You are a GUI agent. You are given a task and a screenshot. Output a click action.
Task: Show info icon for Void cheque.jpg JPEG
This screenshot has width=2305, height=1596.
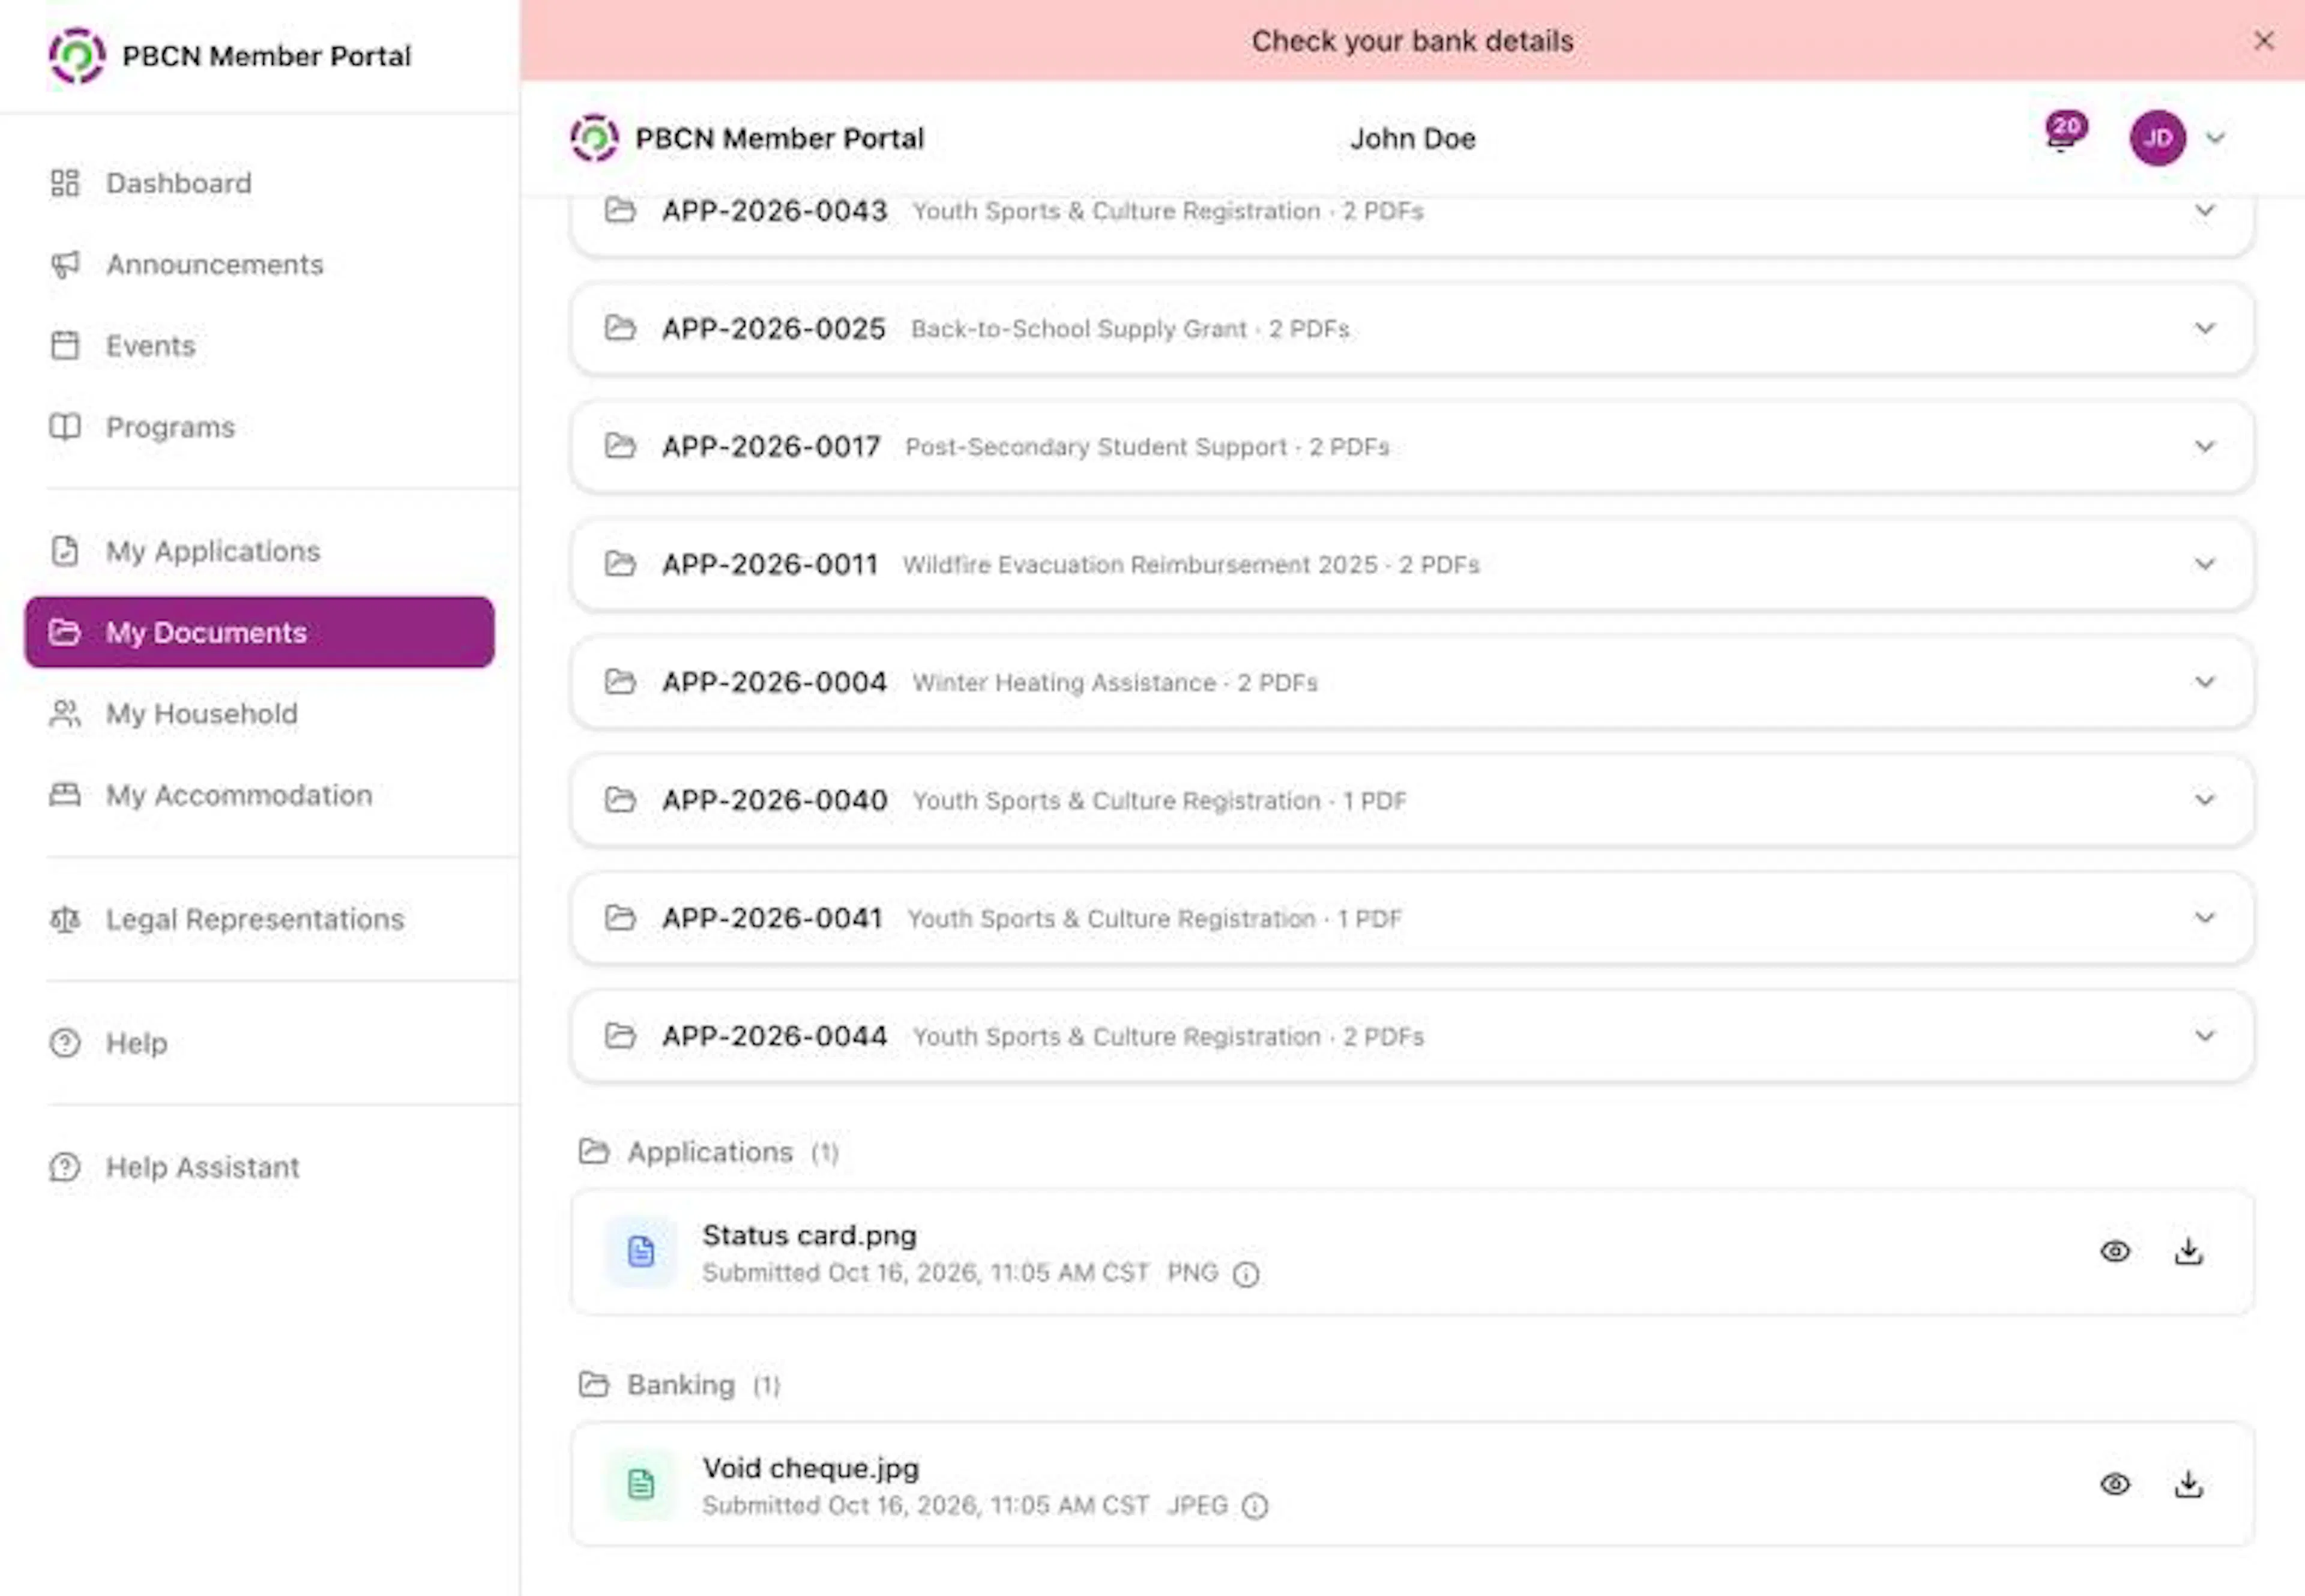coord(1255,1506)
